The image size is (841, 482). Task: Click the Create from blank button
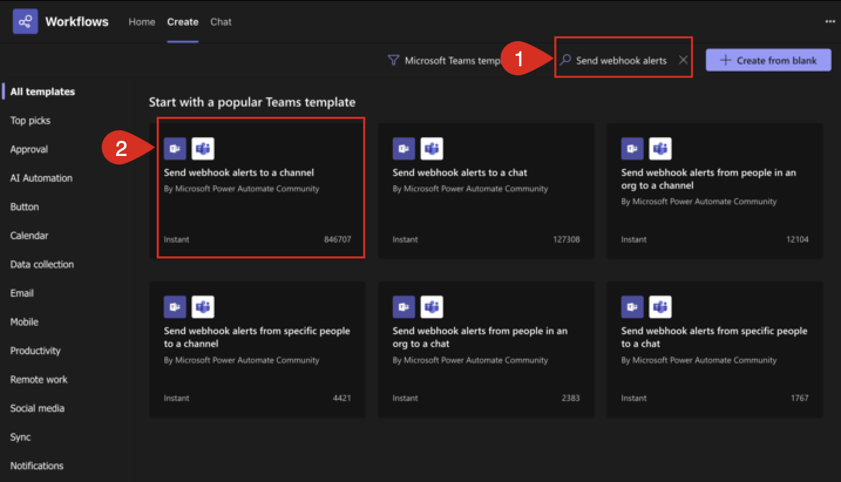(768, 60)
